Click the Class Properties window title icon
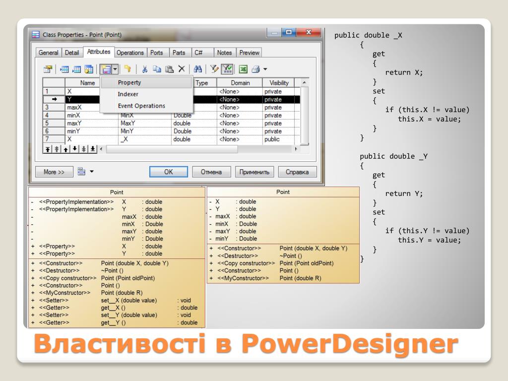This screenshot has height=381, width=508. (36, 35)
